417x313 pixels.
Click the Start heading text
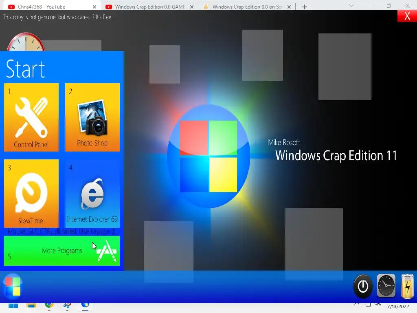[25, 69]
